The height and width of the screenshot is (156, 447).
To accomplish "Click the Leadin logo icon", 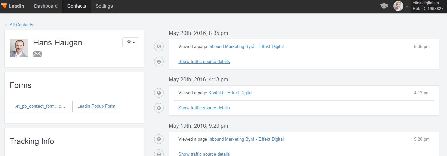I will (4, 6).
